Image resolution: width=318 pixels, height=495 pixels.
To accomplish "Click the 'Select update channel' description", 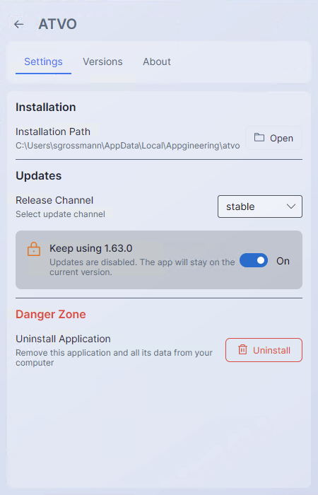I will coord(60,214).
